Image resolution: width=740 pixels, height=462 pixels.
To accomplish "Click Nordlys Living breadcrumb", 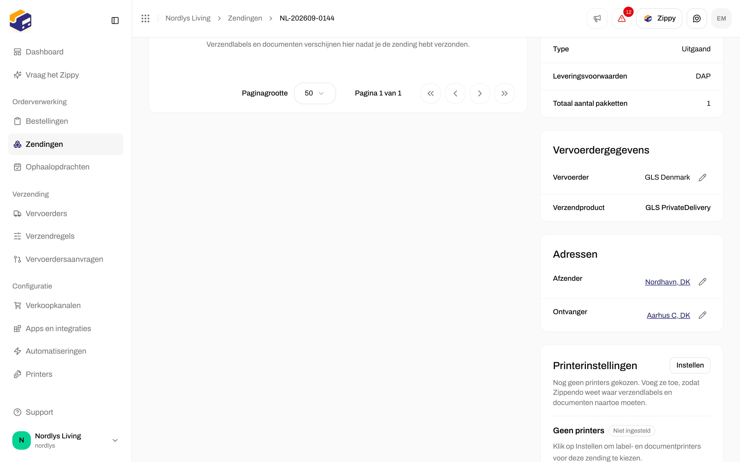I will tap(188, 18).
